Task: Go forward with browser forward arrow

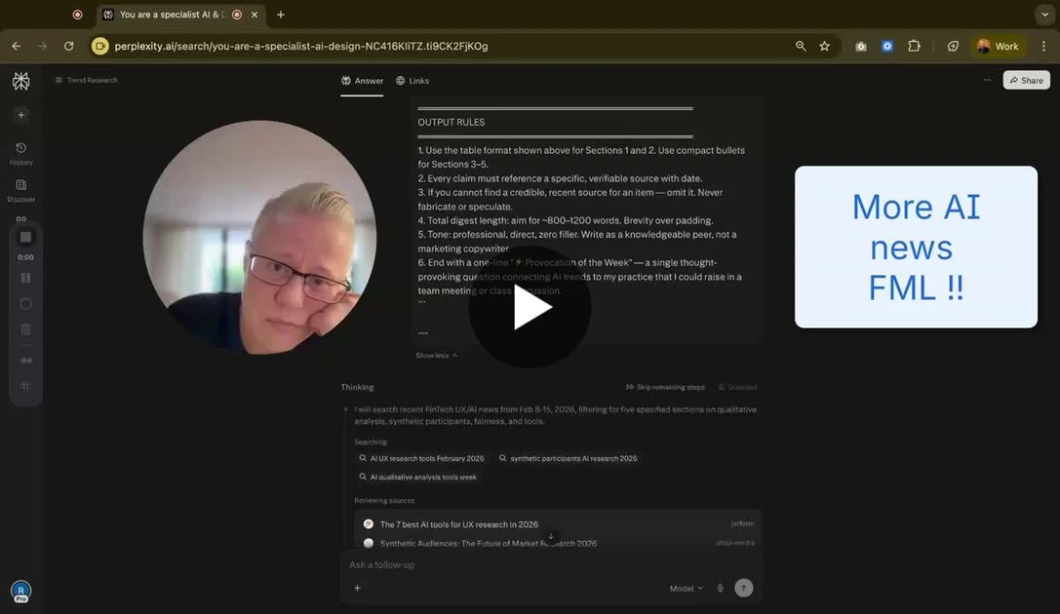Action: click(x=43, y=46)
